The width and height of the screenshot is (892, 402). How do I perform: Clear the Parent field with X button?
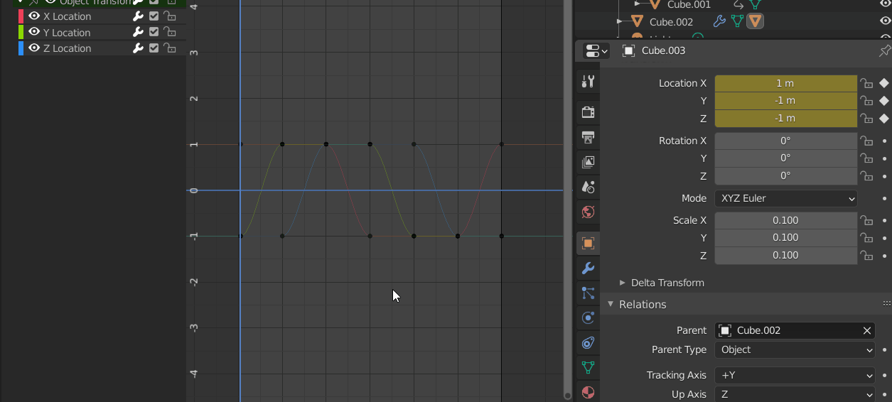[x=867, y=330]
